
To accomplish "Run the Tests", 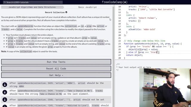I will 56,62.
